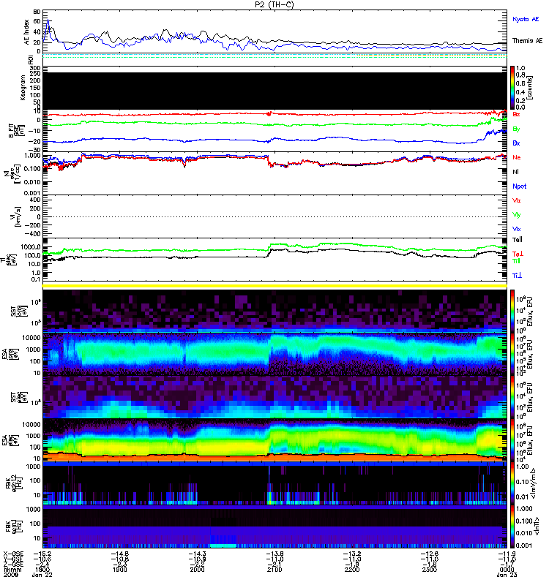
Task: Click the 1800 time tick label
Action: pyautogui.click(x=42, y=570)
